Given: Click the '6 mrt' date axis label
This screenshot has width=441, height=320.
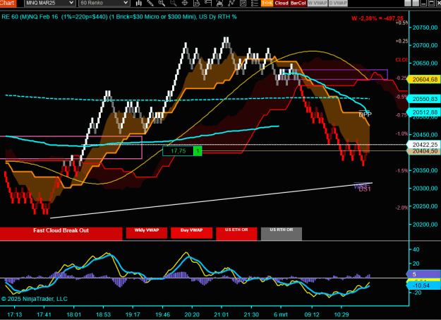Looking at the screenshot, I should (281, 314).
